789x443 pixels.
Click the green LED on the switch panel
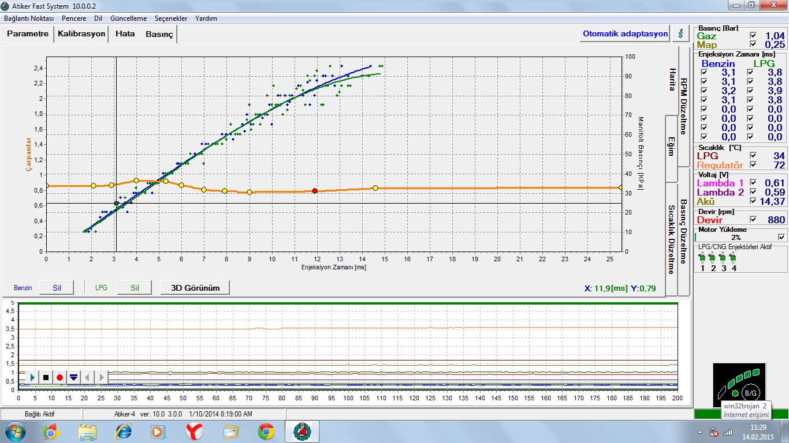(x=735, y=393)
